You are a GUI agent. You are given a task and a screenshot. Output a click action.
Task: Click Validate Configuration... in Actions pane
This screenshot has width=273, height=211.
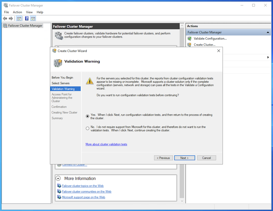pyautogui.click(x=210, y=39)
